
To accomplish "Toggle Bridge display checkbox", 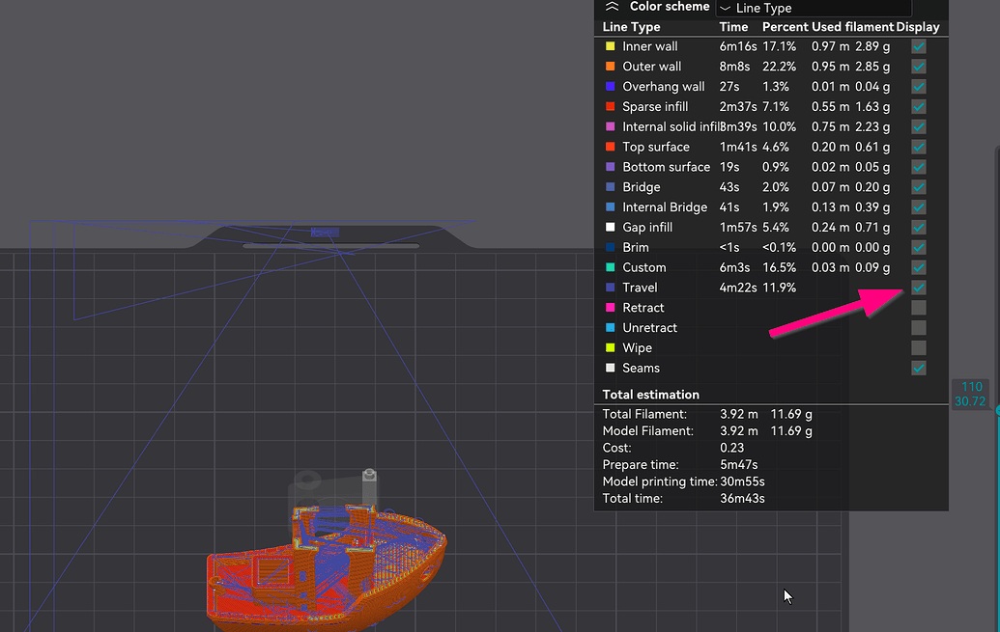I will click(x=919, y=186).
